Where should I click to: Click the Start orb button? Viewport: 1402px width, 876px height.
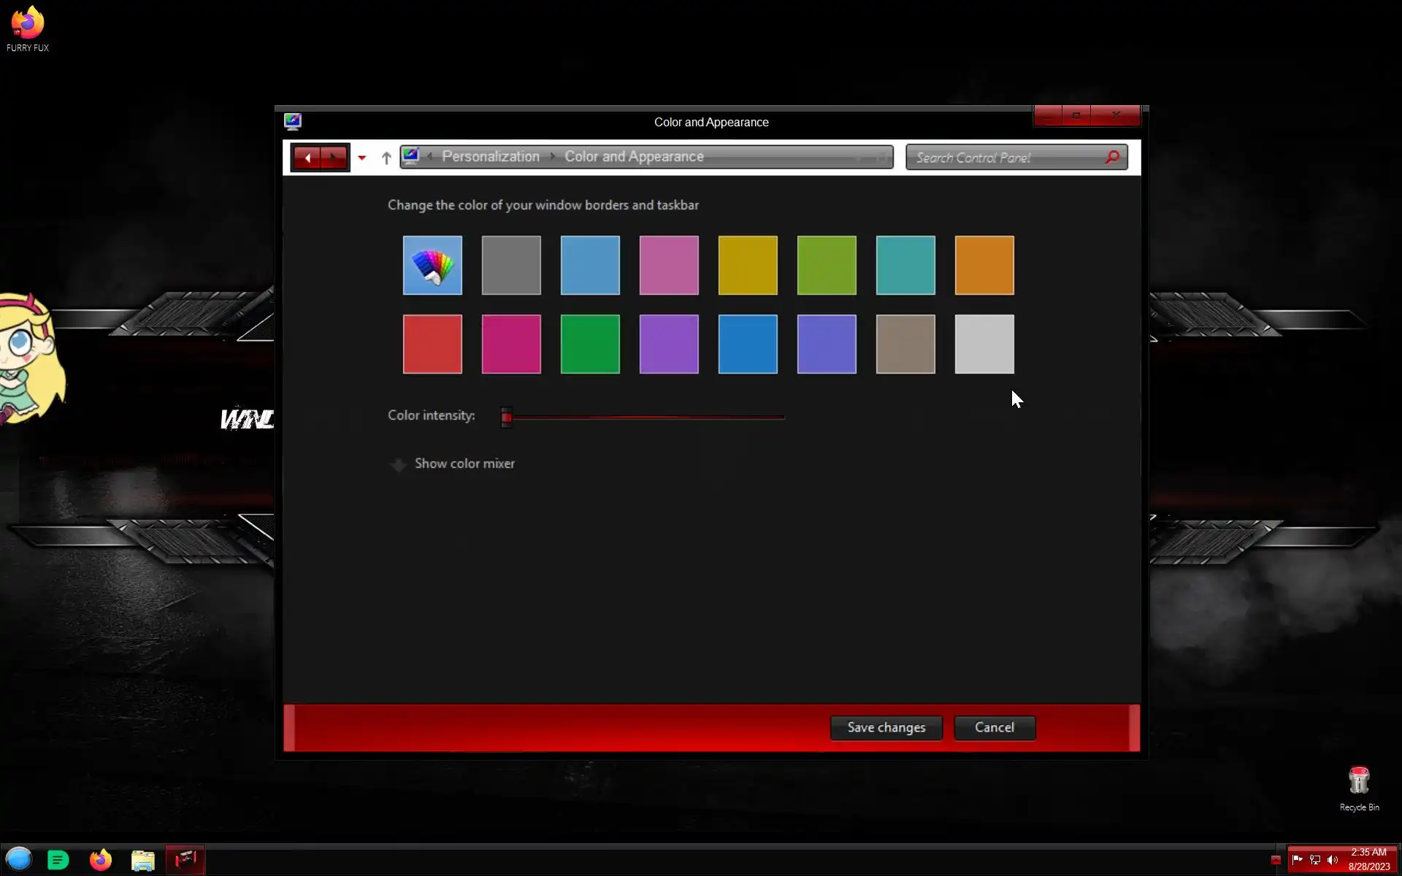(19, 860)
